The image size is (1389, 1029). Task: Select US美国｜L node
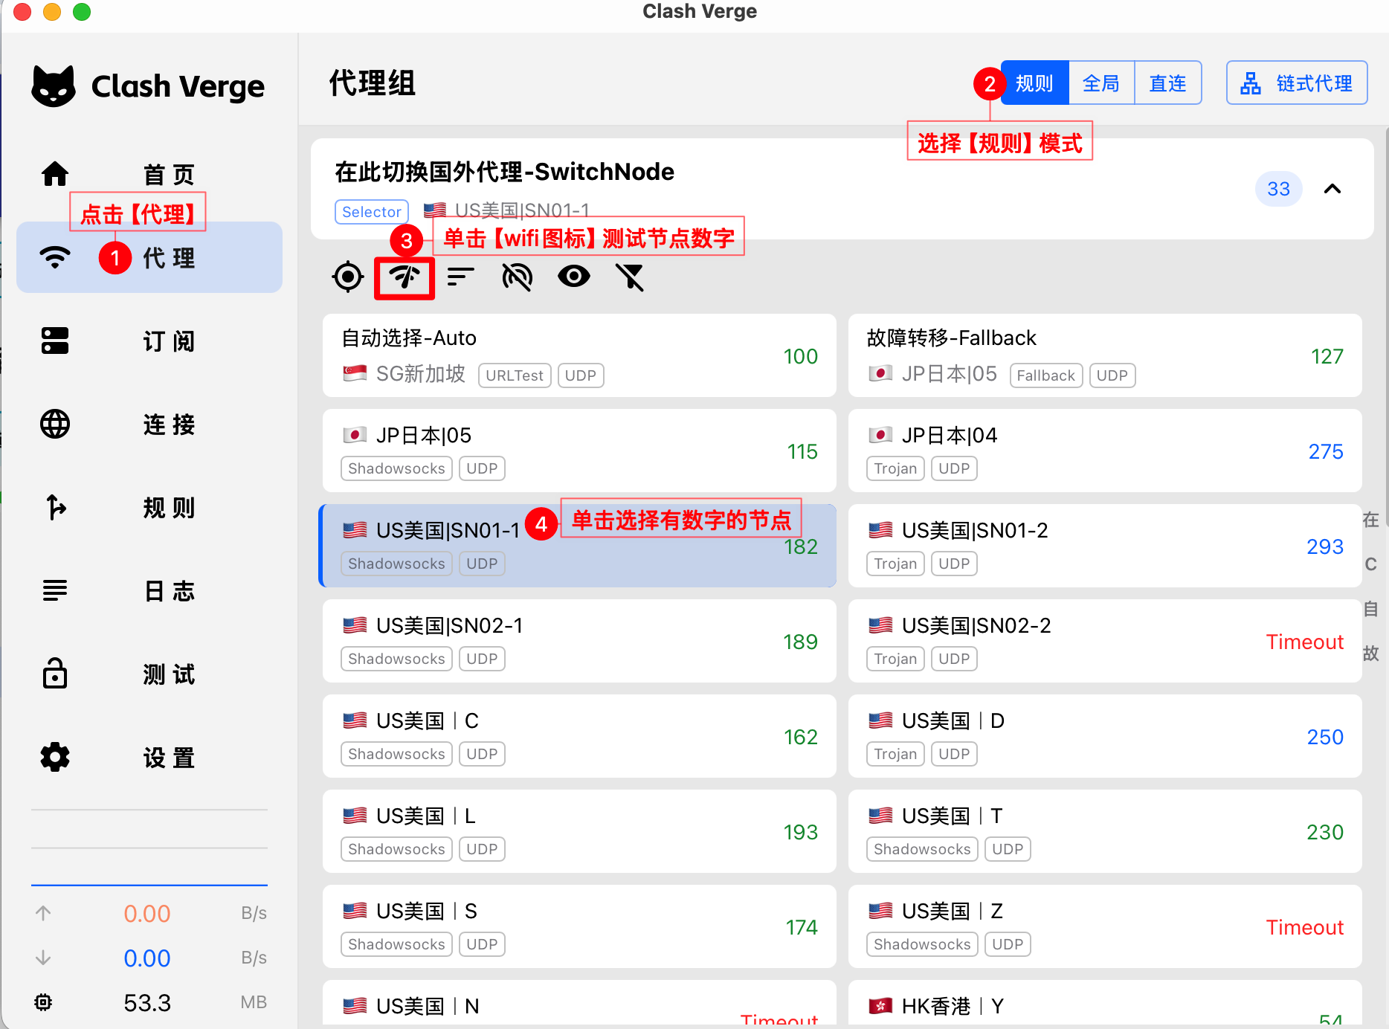pos(579,831)
